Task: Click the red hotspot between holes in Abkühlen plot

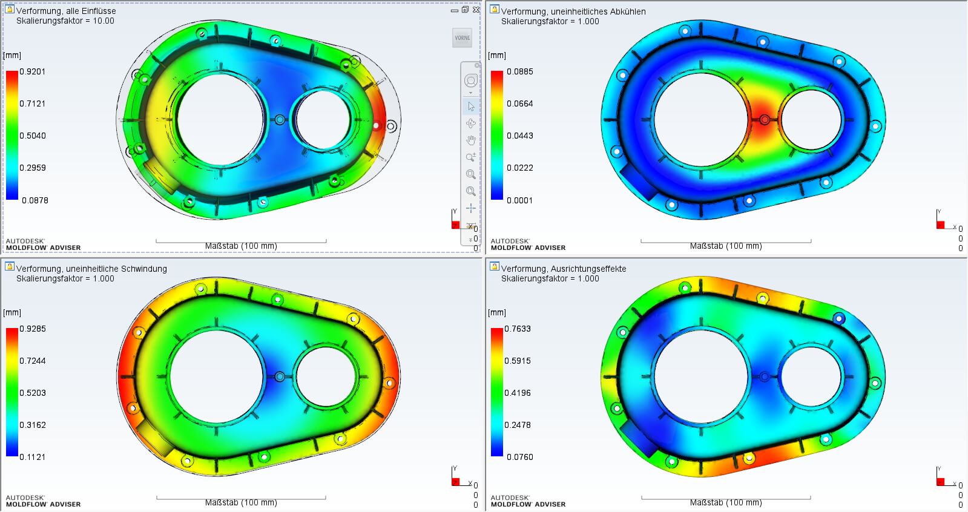Action: pos(764,120)
